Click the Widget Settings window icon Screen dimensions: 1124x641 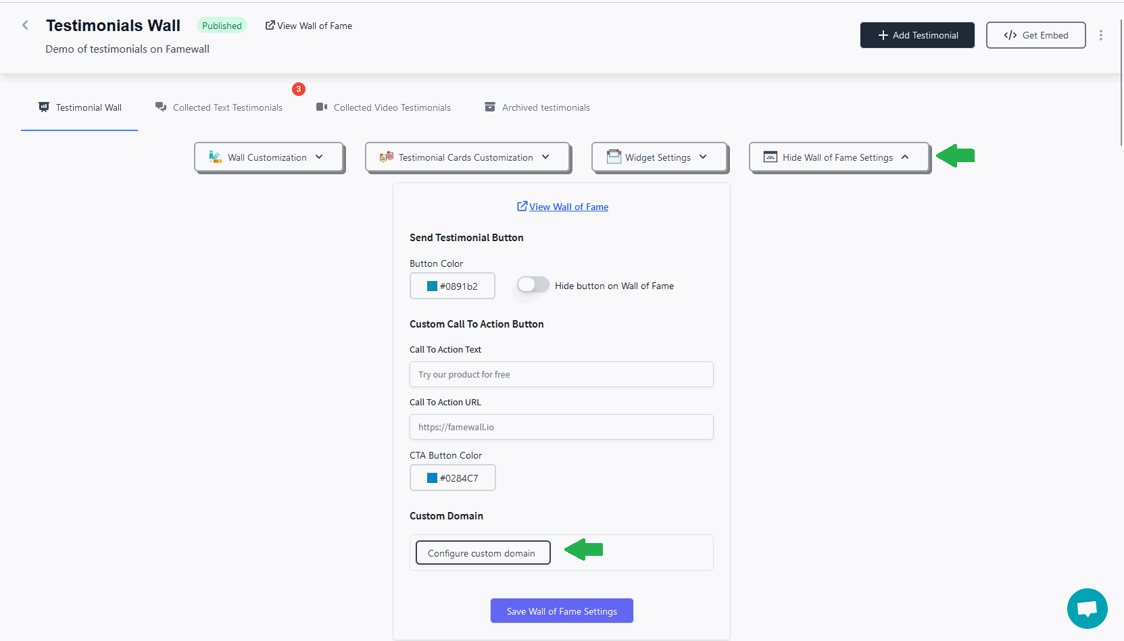(614, 157)
